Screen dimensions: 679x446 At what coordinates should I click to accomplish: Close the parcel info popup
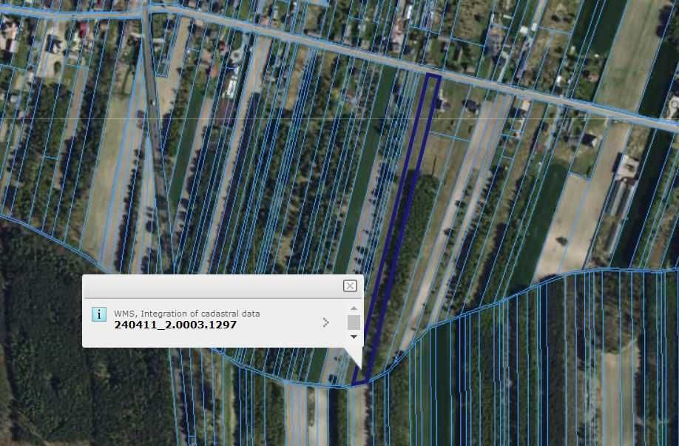[x=350, y=285]
